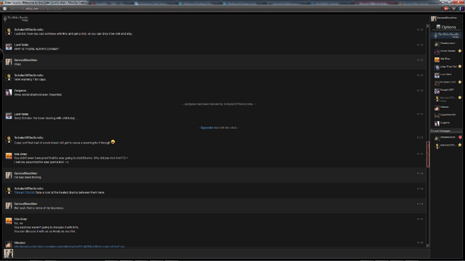Click Wheeler's avatar in the last chat message
The width and height of the screenshot is (465, 261).
pos(9,244)
